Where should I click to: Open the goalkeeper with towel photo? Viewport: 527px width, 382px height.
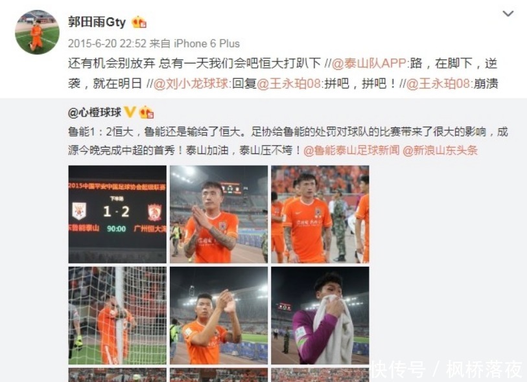point(320,315)
